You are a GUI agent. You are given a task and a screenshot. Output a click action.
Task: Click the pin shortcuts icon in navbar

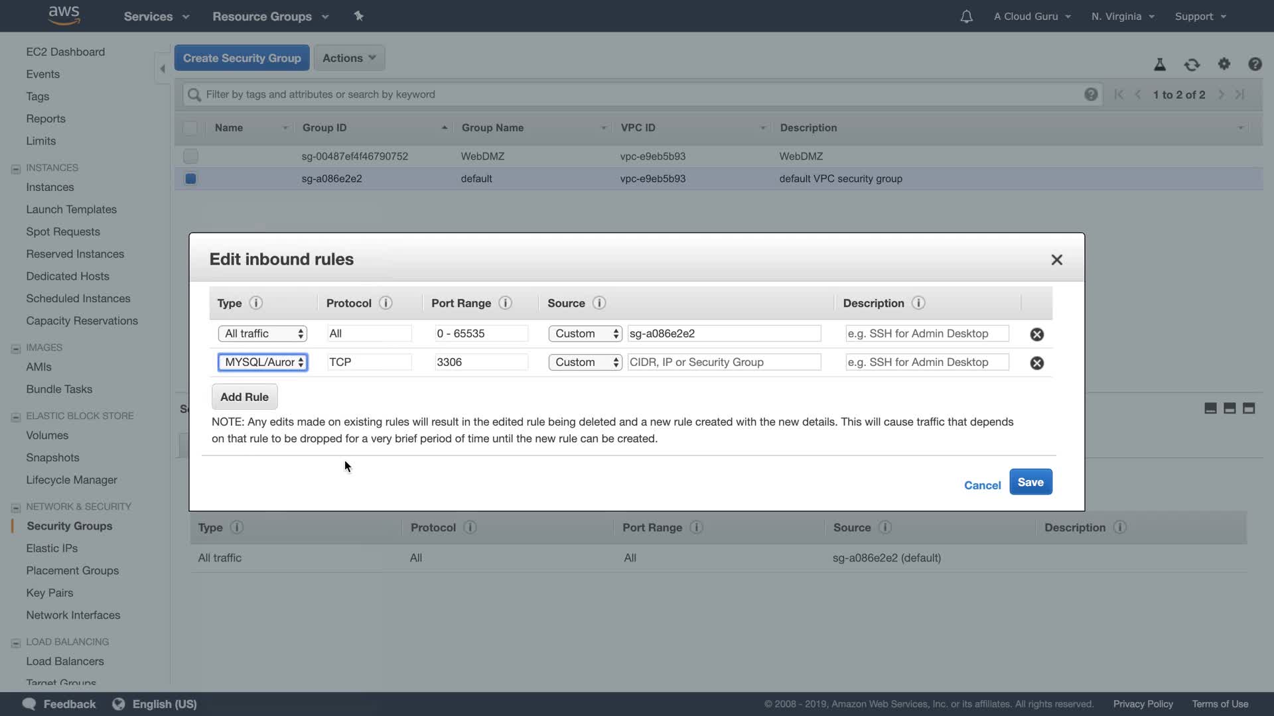click(x=359, y=16)
